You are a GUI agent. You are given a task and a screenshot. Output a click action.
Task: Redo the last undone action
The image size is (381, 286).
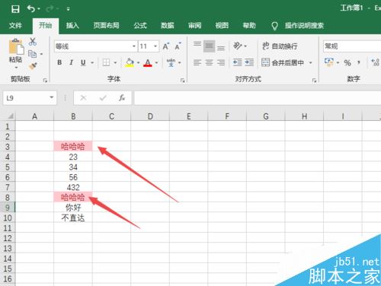(50, 9)
